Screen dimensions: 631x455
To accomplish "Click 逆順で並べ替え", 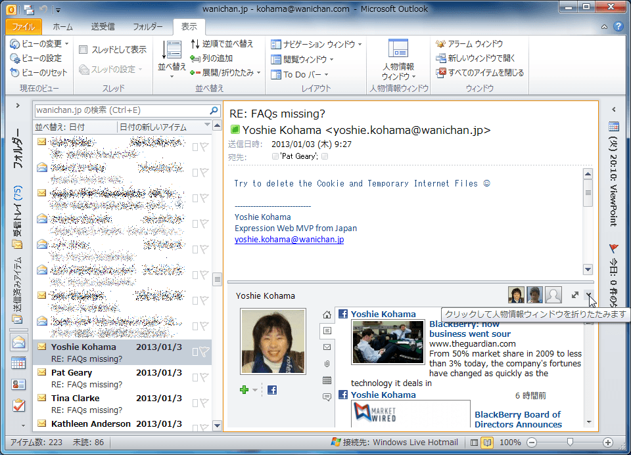I will (x=222, y=43).
